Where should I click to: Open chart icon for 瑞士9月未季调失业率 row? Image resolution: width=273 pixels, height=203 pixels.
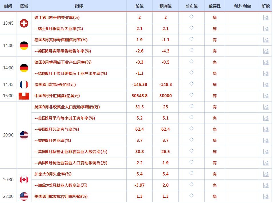266,17
